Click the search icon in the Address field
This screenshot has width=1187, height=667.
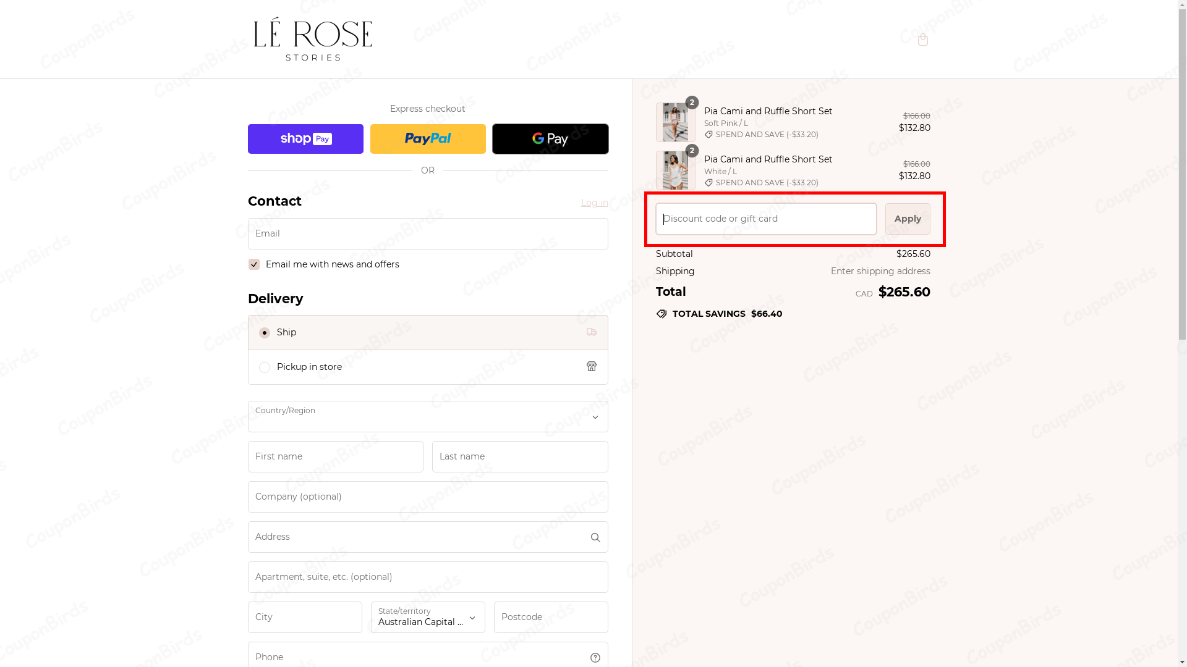point(595,537)
